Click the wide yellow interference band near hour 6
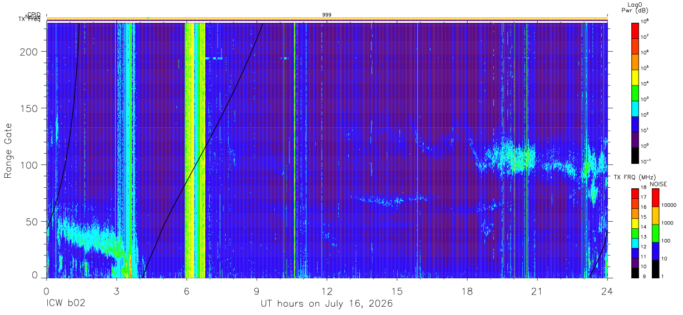The width and height of the screenshot is (683, 315). coord(195,150)
